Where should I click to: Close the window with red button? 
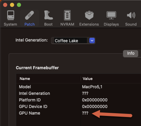click(5, 5)
